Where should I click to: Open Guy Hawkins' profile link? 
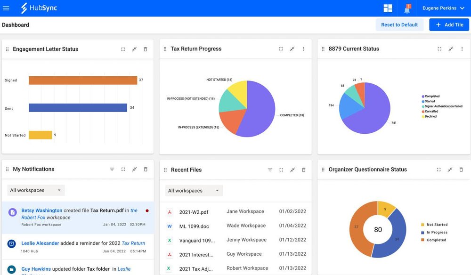36,269
